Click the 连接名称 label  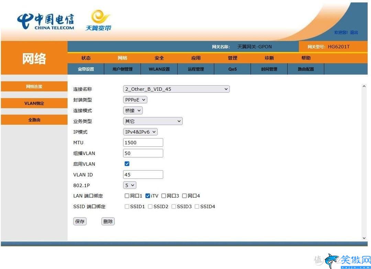pyautogui.click(x=82, y=89)
